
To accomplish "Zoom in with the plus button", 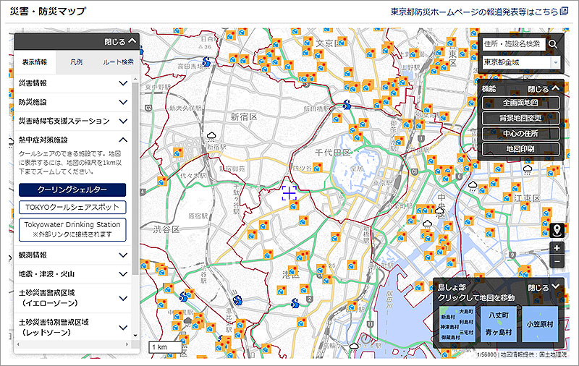I will [x=557, y=248].
